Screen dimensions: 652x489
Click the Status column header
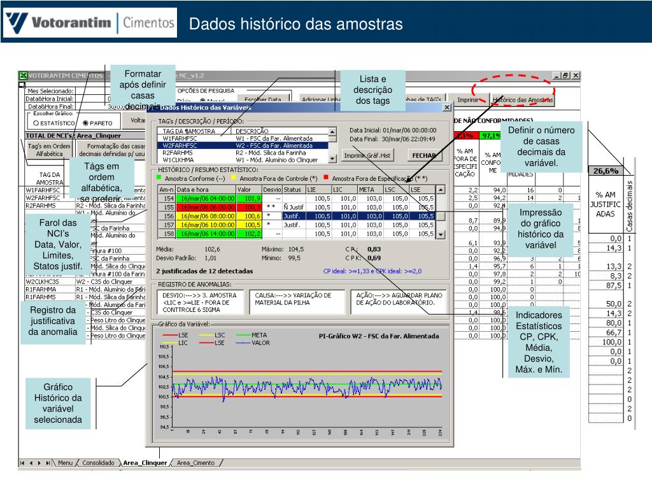point(294,190)
